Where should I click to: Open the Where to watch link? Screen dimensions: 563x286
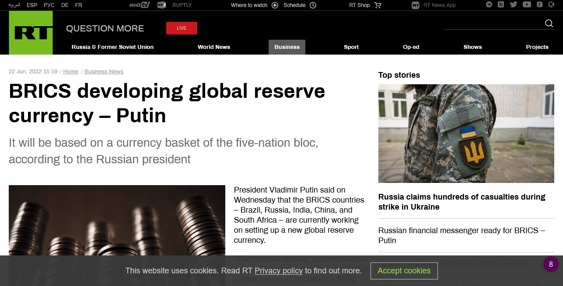point(249,5)
